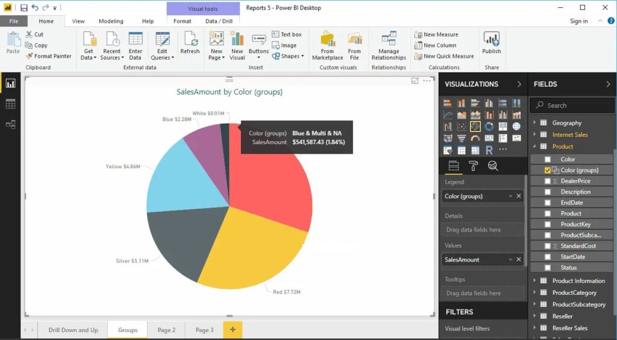Viewport: 617px width, 340px height.
Task: Select the Clustered column chart visualization
Action: [489, 103]
